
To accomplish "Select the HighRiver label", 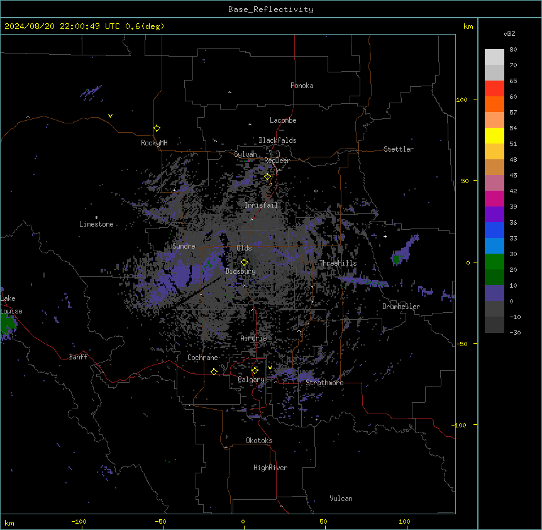I will point(270,468).
